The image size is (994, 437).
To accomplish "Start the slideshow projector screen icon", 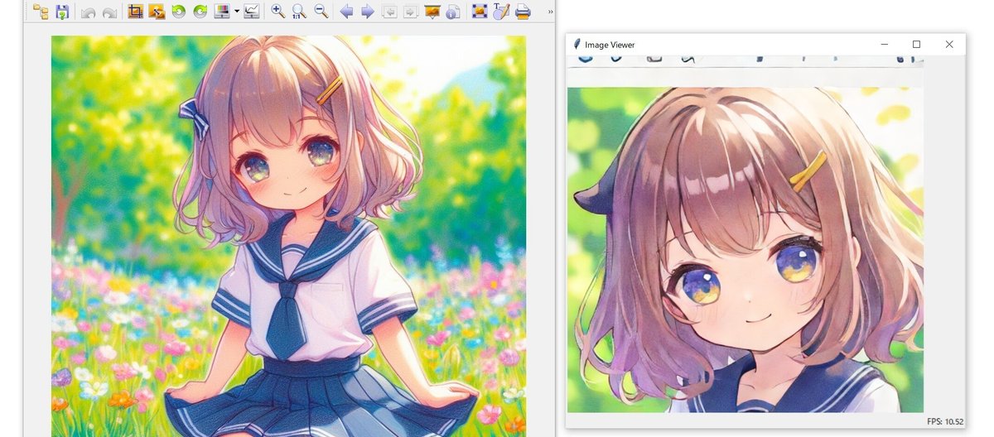I will click(x=432, y=12).
